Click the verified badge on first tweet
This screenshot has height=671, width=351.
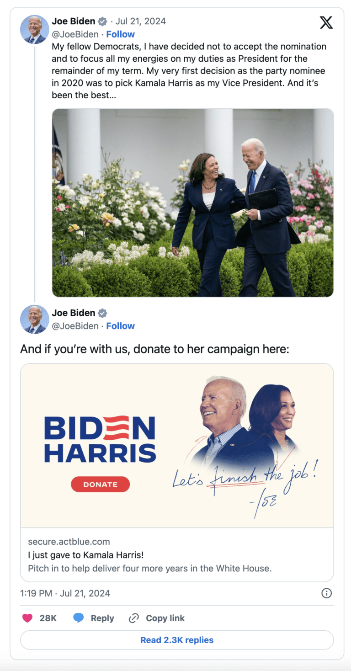pyautogui.click(x=103, y=21)
